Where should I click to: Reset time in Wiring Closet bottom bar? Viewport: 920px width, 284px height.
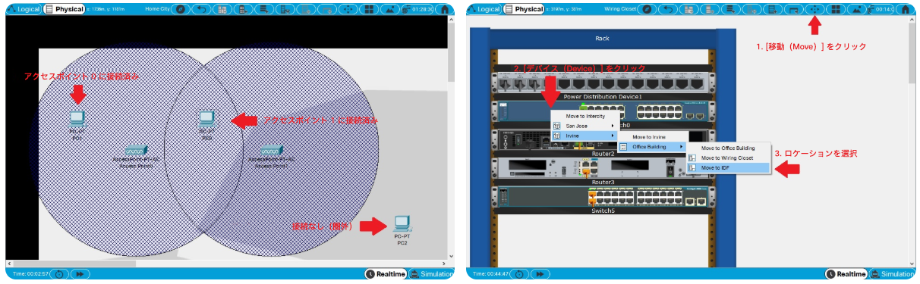[x=520, y=273]
